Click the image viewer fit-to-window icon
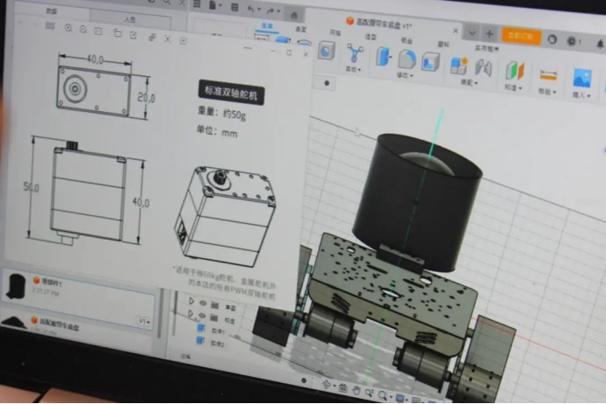Viewport: 606px width, 404px height. (99, 31)
